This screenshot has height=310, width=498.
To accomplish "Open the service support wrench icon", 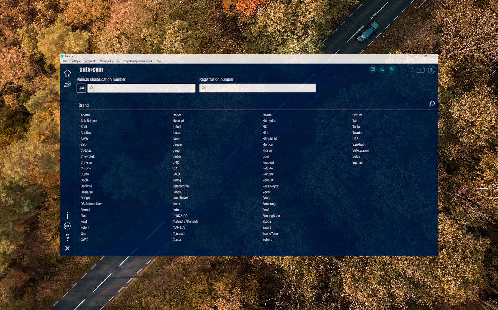I will coord(392,69).
